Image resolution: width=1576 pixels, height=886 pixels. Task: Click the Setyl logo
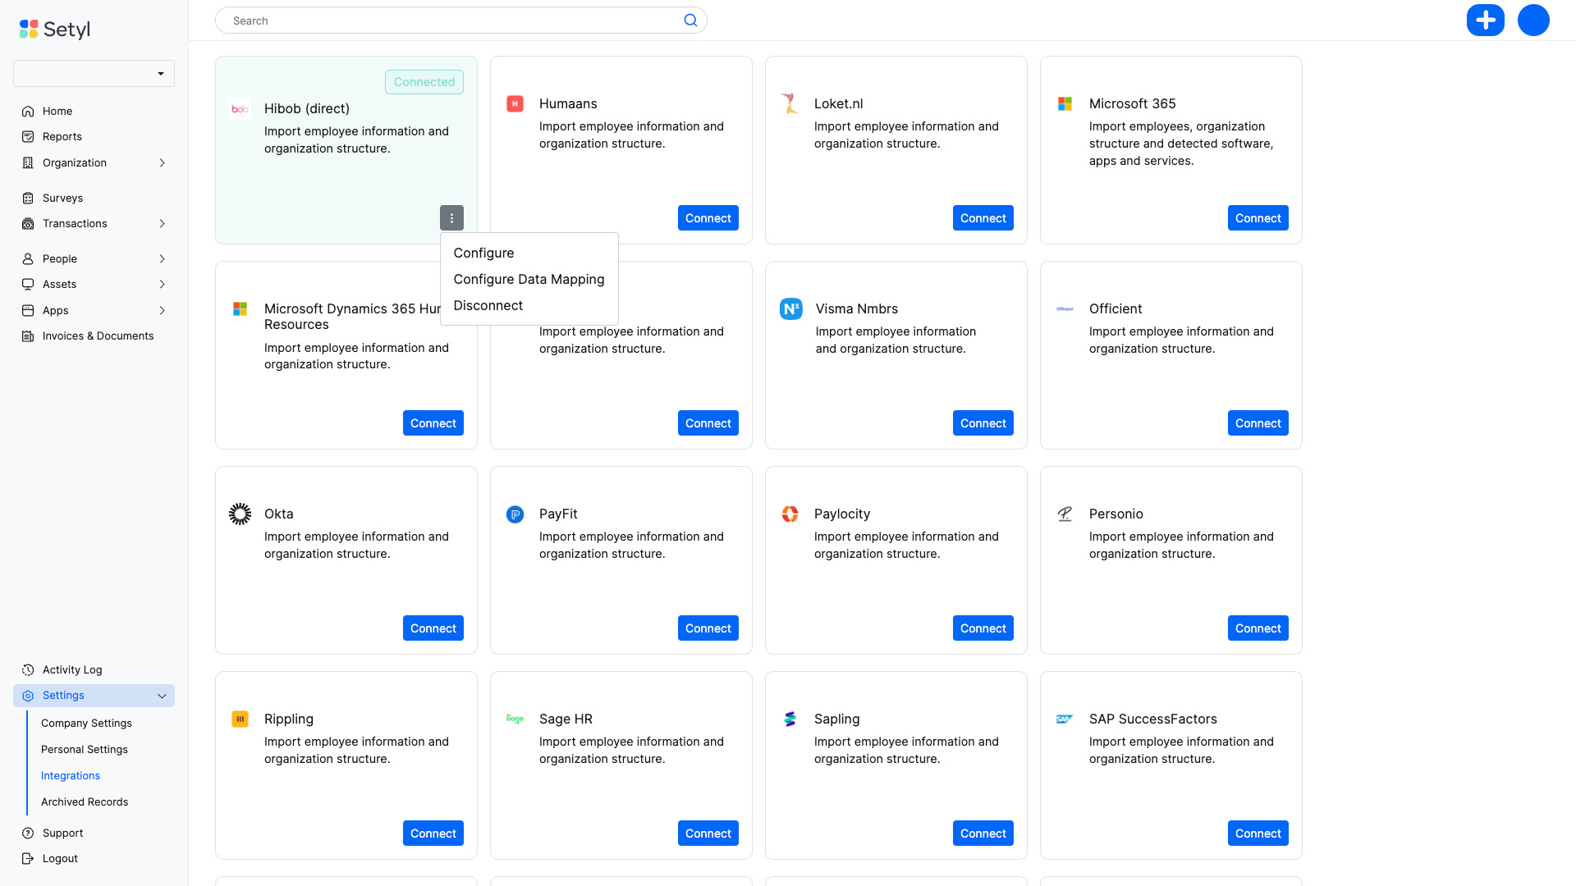[55, 30]
